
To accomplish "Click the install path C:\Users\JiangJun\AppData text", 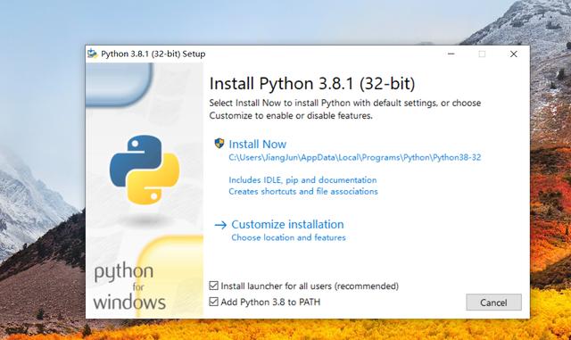I will [x=355, y=157].
